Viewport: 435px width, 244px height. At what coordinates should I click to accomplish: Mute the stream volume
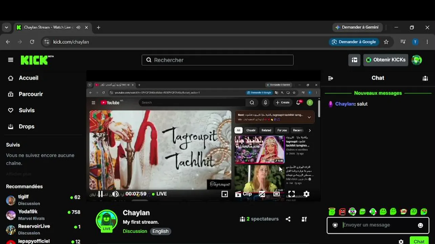pos(116,194)
